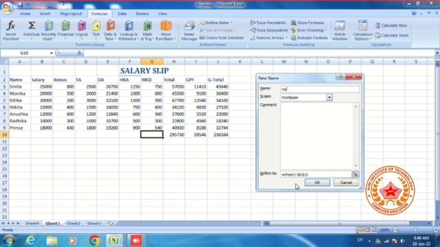Switch to the View tab

[x=162, y=14]
